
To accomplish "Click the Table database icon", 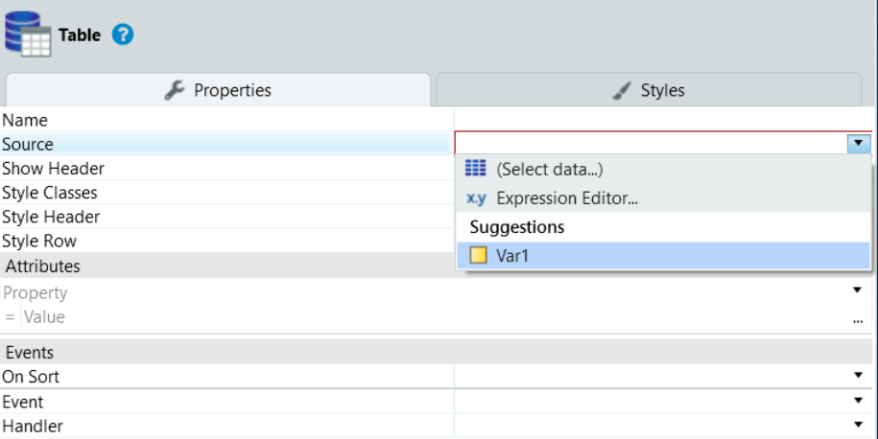I will [x=28, y=35].
